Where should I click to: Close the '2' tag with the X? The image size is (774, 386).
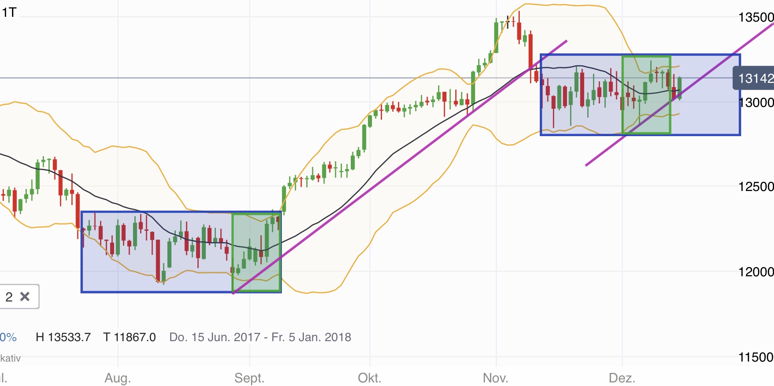(x=25, y=297)
